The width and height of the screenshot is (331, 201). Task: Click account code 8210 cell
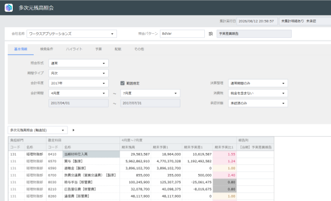click(55, 189)
